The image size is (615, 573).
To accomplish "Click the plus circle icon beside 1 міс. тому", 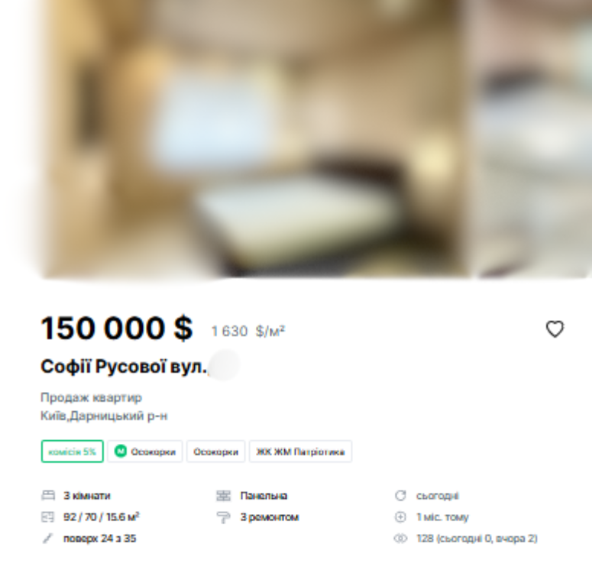I will pyautogui.click(x=400, y=517).
